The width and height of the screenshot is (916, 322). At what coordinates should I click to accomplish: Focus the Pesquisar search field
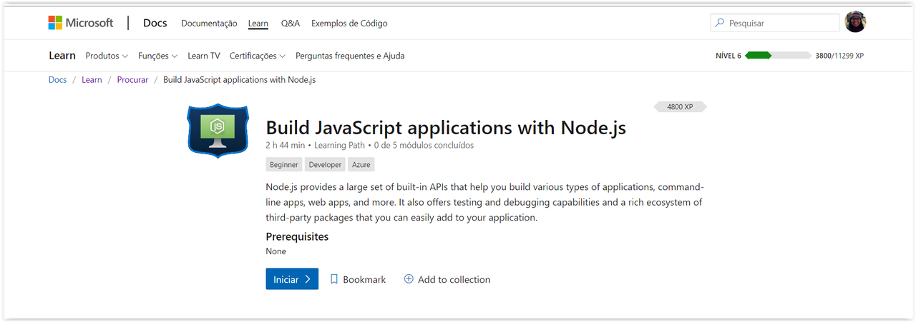tap(774, 23)
